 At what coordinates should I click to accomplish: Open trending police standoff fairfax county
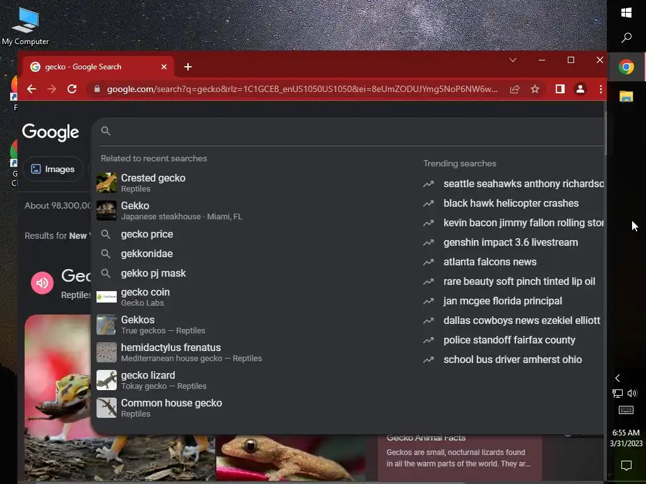coord(513,340)
